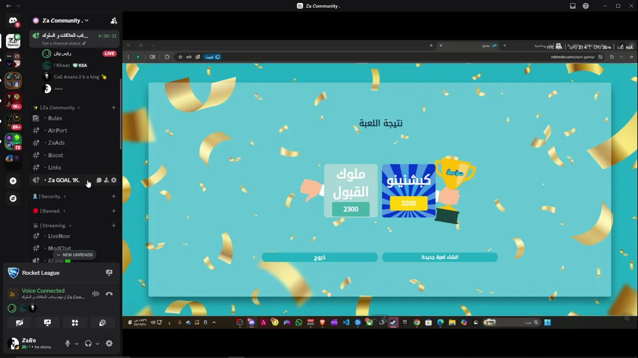
Task: Add channel to Banned. category
Action: point(114,211)
